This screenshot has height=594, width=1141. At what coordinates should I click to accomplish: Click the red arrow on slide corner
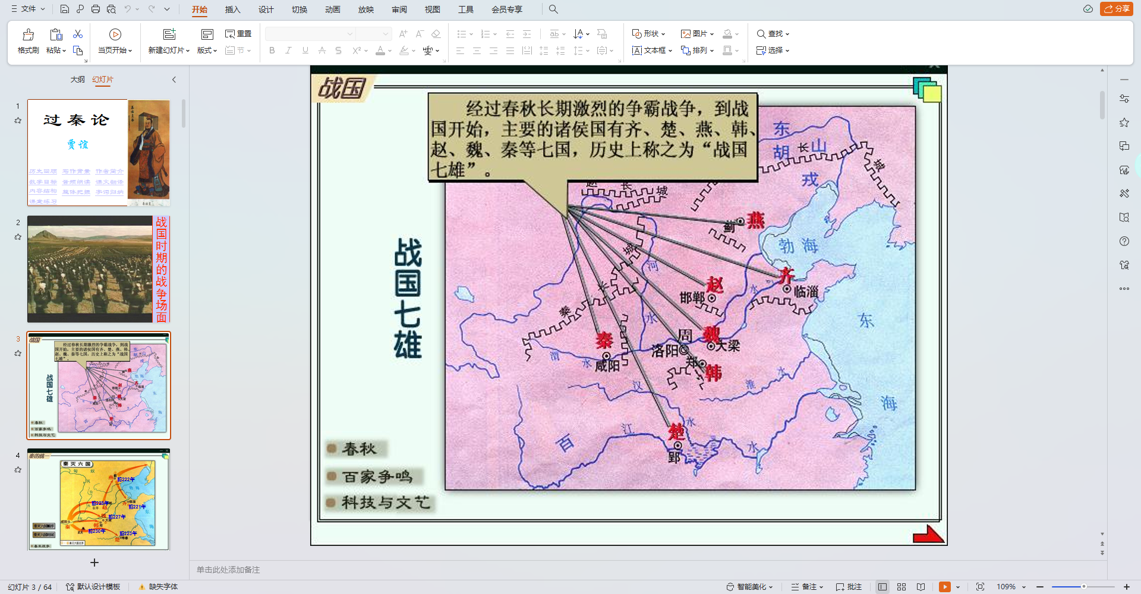point(928,534)
